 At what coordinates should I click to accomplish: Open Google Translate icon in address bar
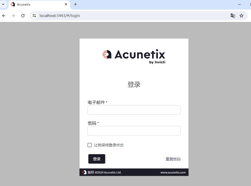pyautogui.click(x=233, y=16)
